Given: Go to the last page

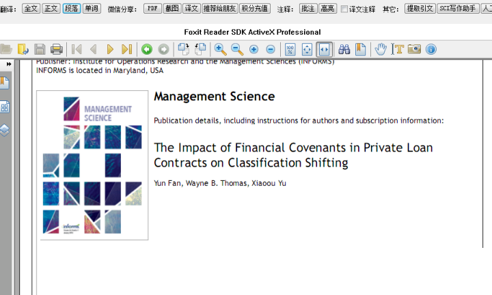Looking at the screenshot, I should 127,49.
